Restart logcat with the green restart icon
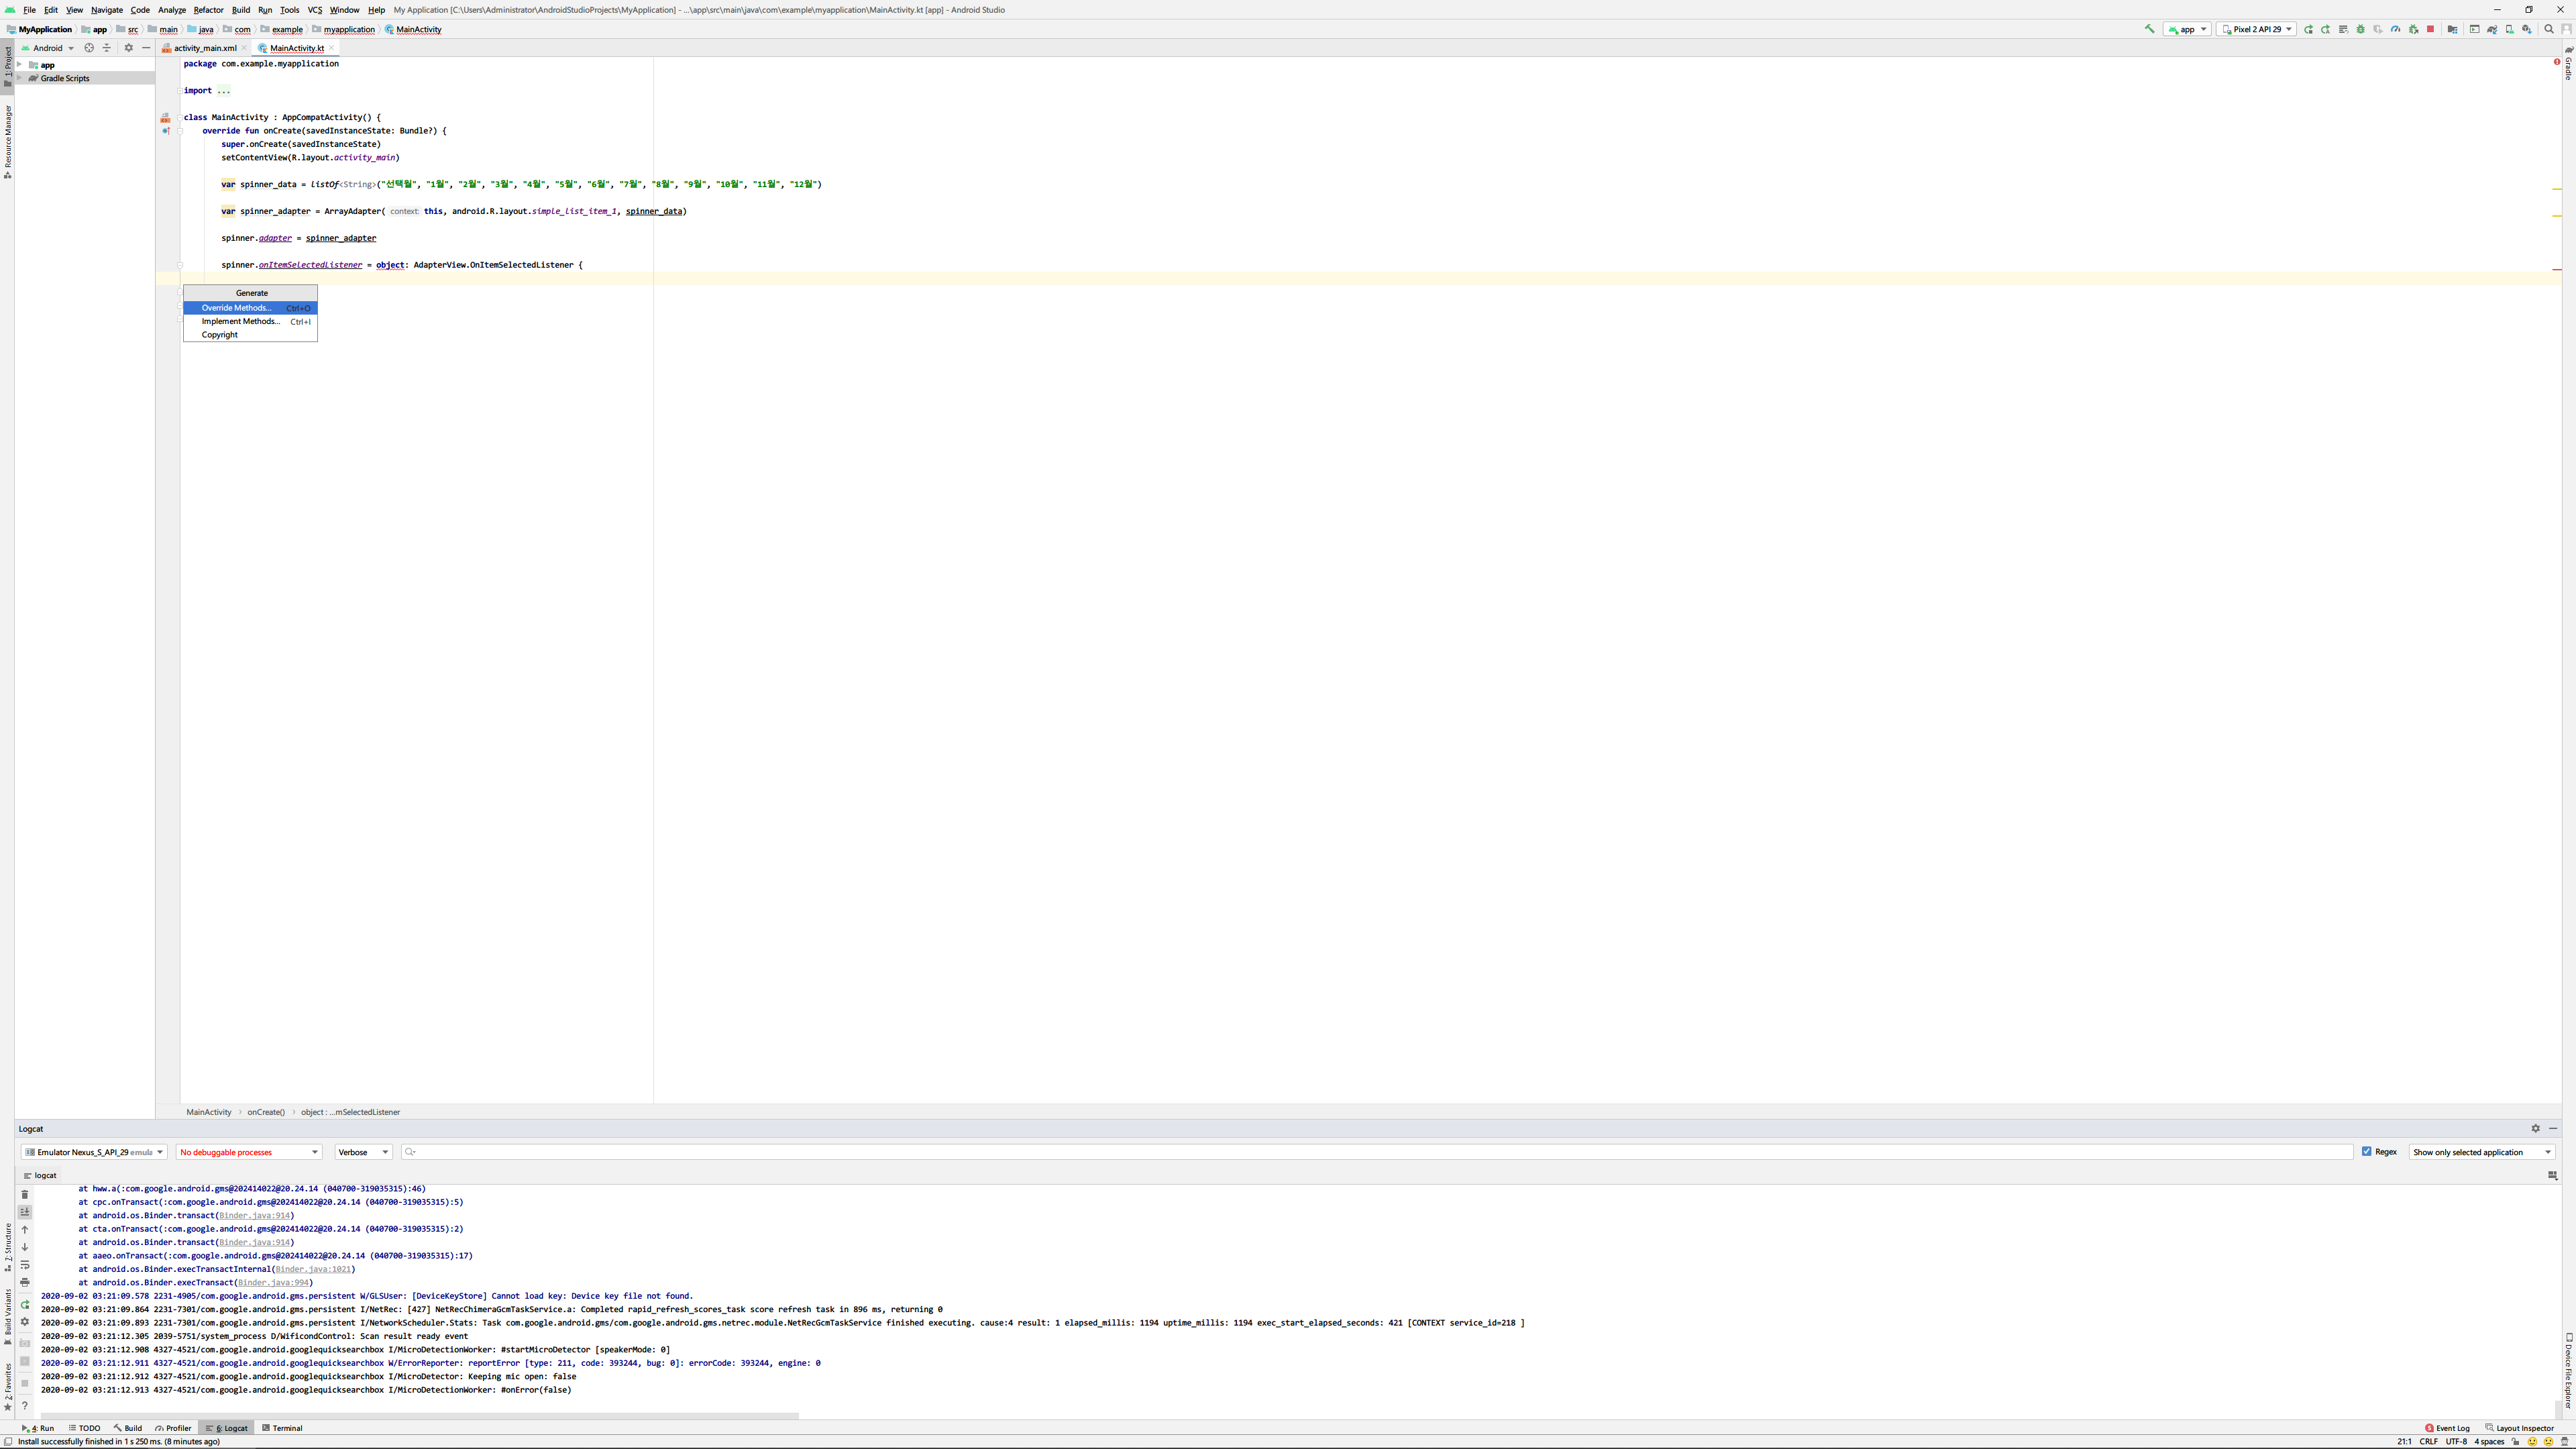Image resolution: width=2576 pixels, height=1449 pixels. [x=25, y=1304]
